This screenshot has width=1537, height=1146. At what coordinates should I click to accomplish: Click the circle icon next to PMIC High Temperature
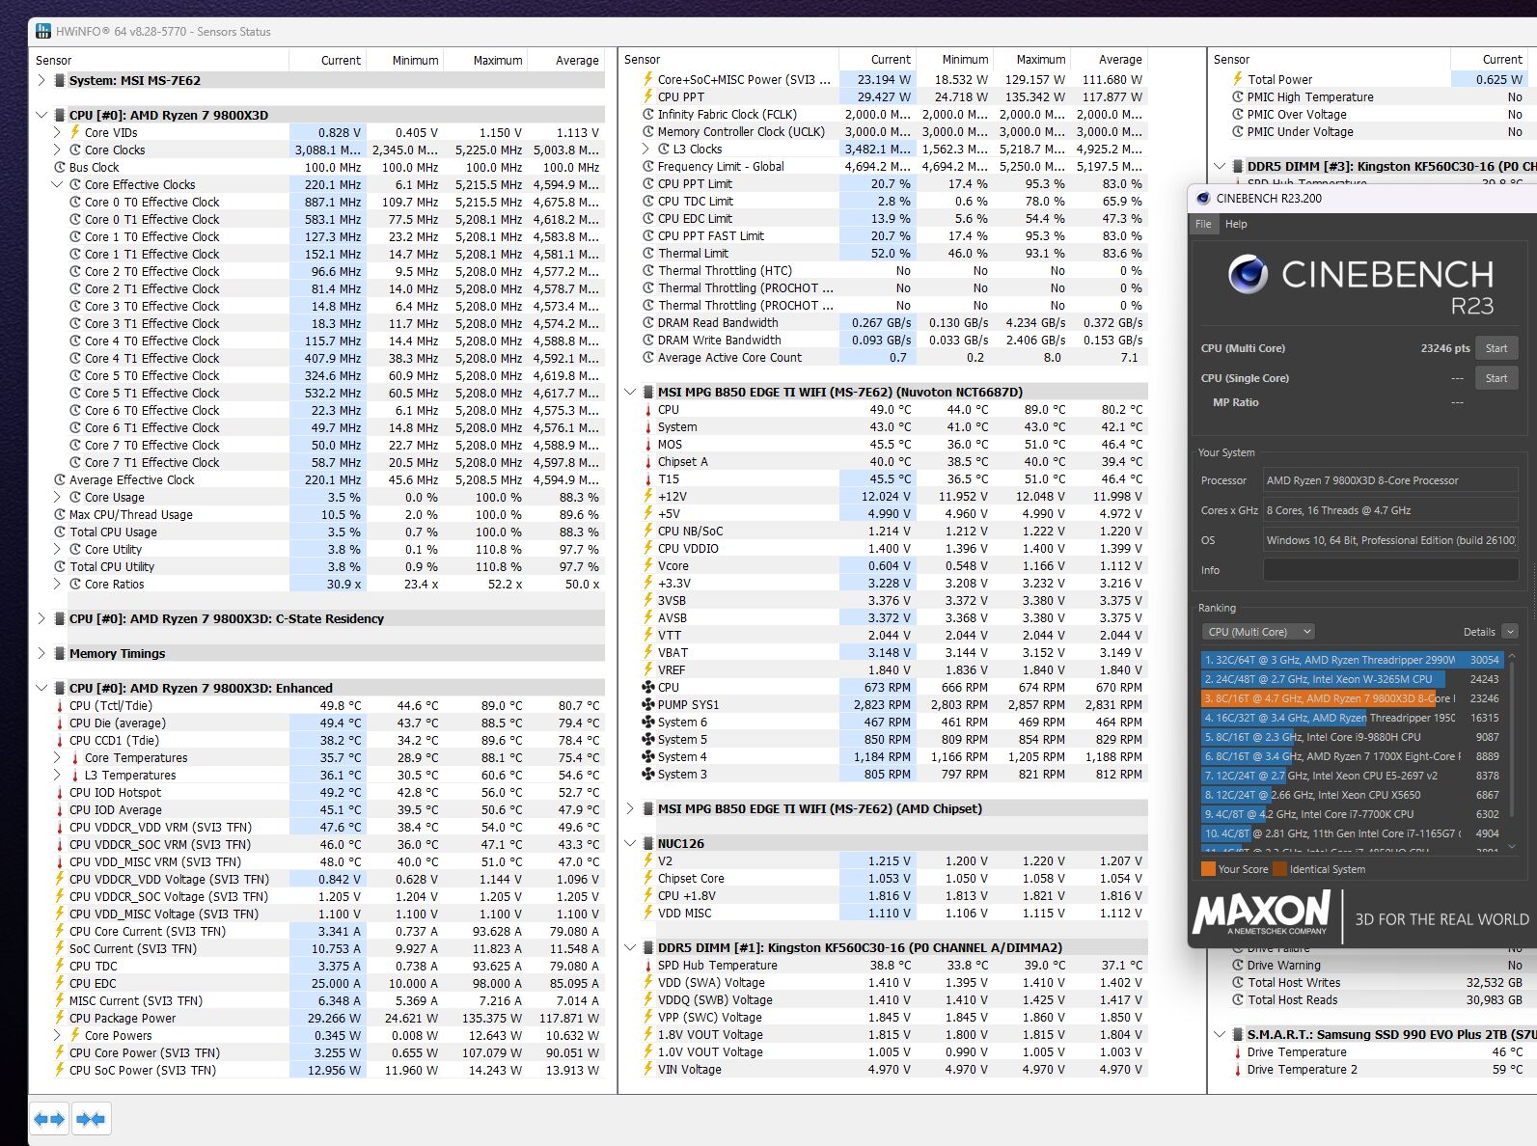(1238, 97)
